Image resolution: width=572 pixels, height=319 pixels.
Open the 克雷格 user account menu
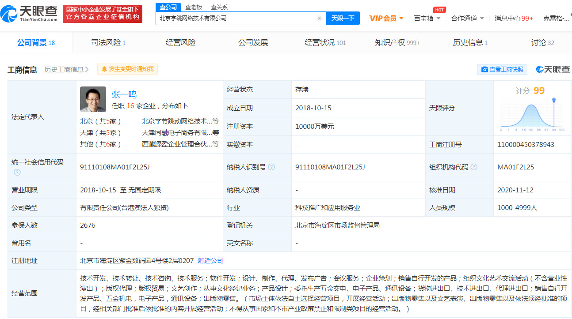556,18
